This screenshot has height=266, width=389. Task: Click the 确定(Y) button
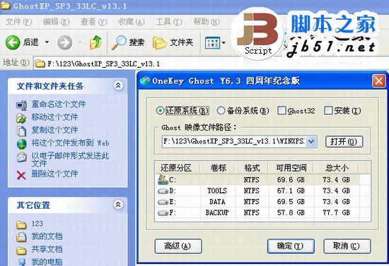click(x=291, y=246)
